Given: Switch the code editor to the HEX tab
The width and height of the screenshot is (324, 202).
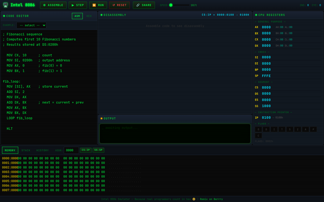Looking at the screenshot, I should (x=89, y=16).
